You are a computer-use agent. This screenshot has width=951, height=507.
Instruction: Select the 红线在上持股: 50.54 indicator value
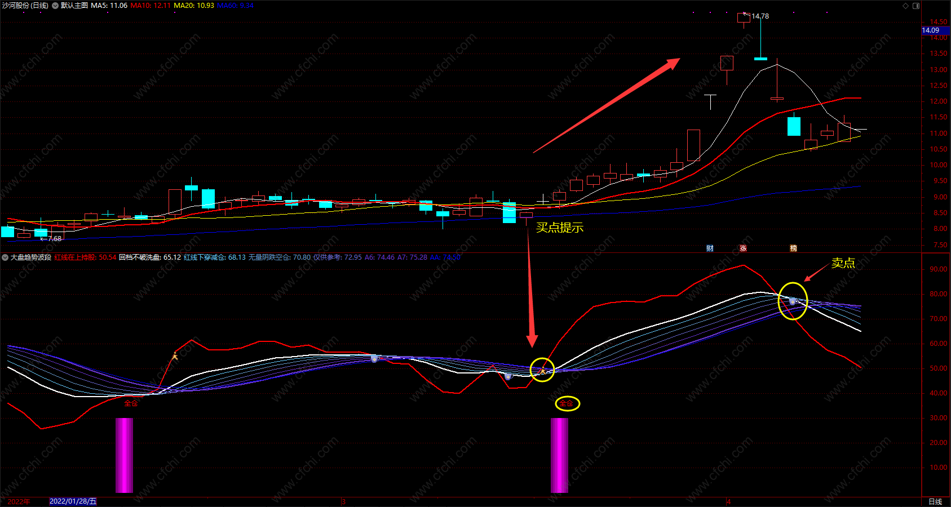tap(86, 257)
